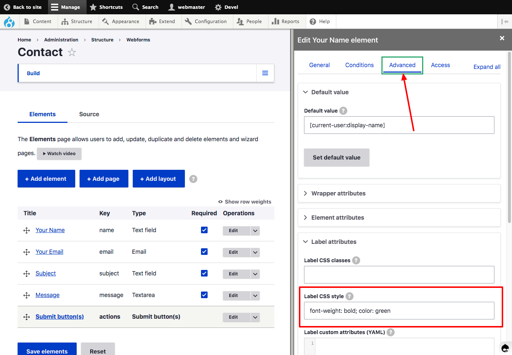Viewport: 512px width, 355px height.
Task: Collapse the admin toolbar with arrow icon
Action: click(x=505, y=22)
